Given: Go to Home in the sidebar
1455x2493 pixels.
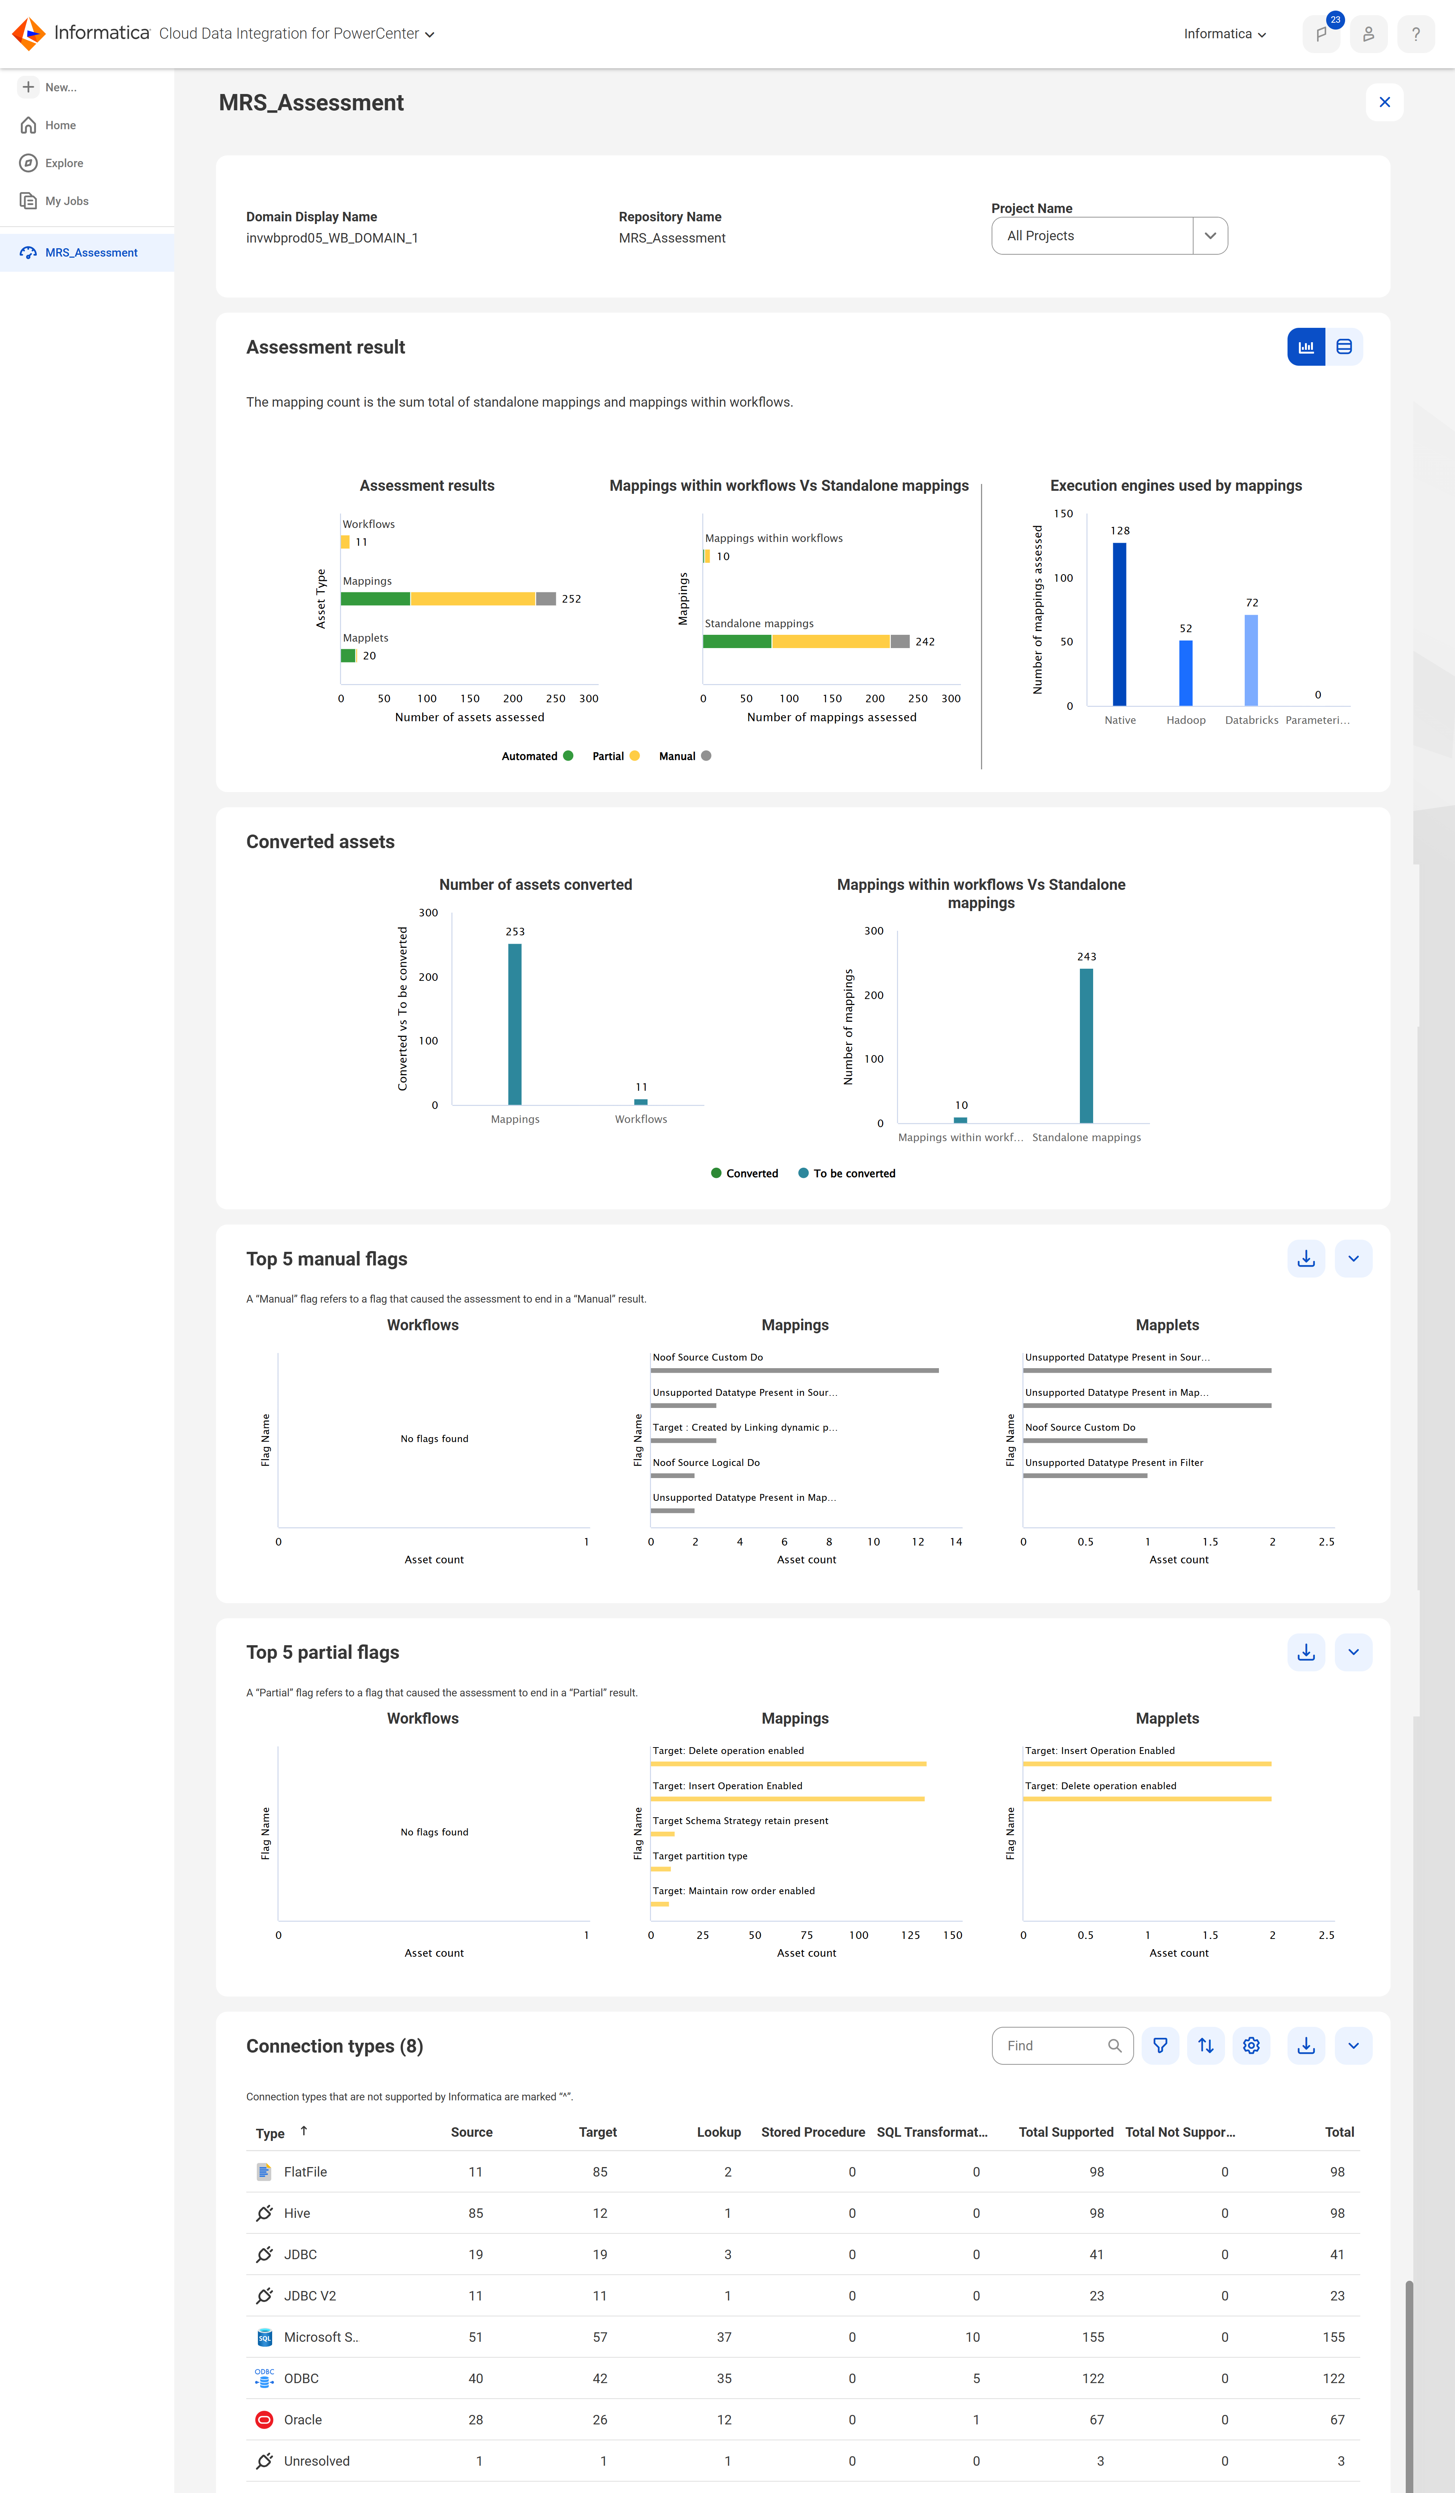Looking at the screenshot, I should [x=60, y=126].
